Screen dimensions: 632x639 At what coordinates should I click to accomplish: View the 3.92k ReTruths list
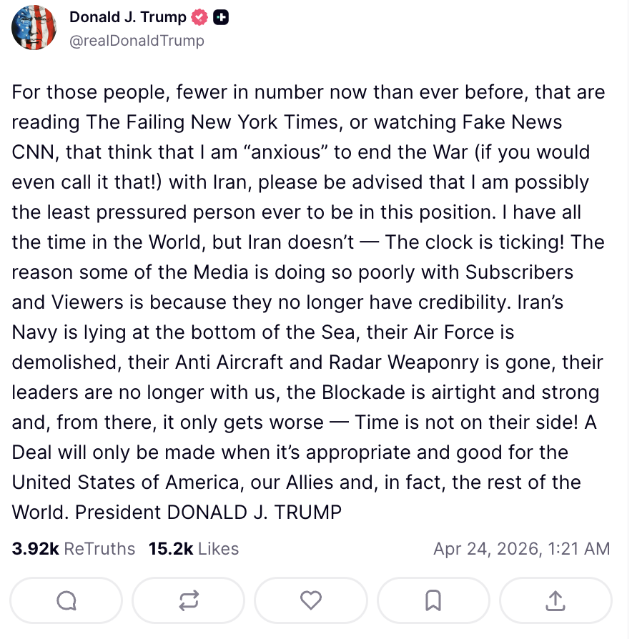coord(74,549)
